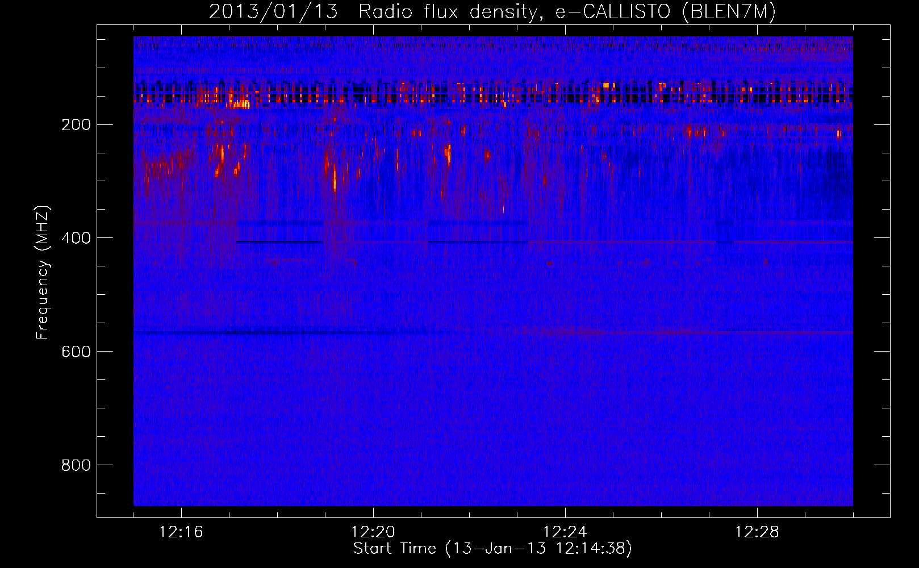Select the 12:20 time tick label
The image size is (919, 568).
point(373,532)
